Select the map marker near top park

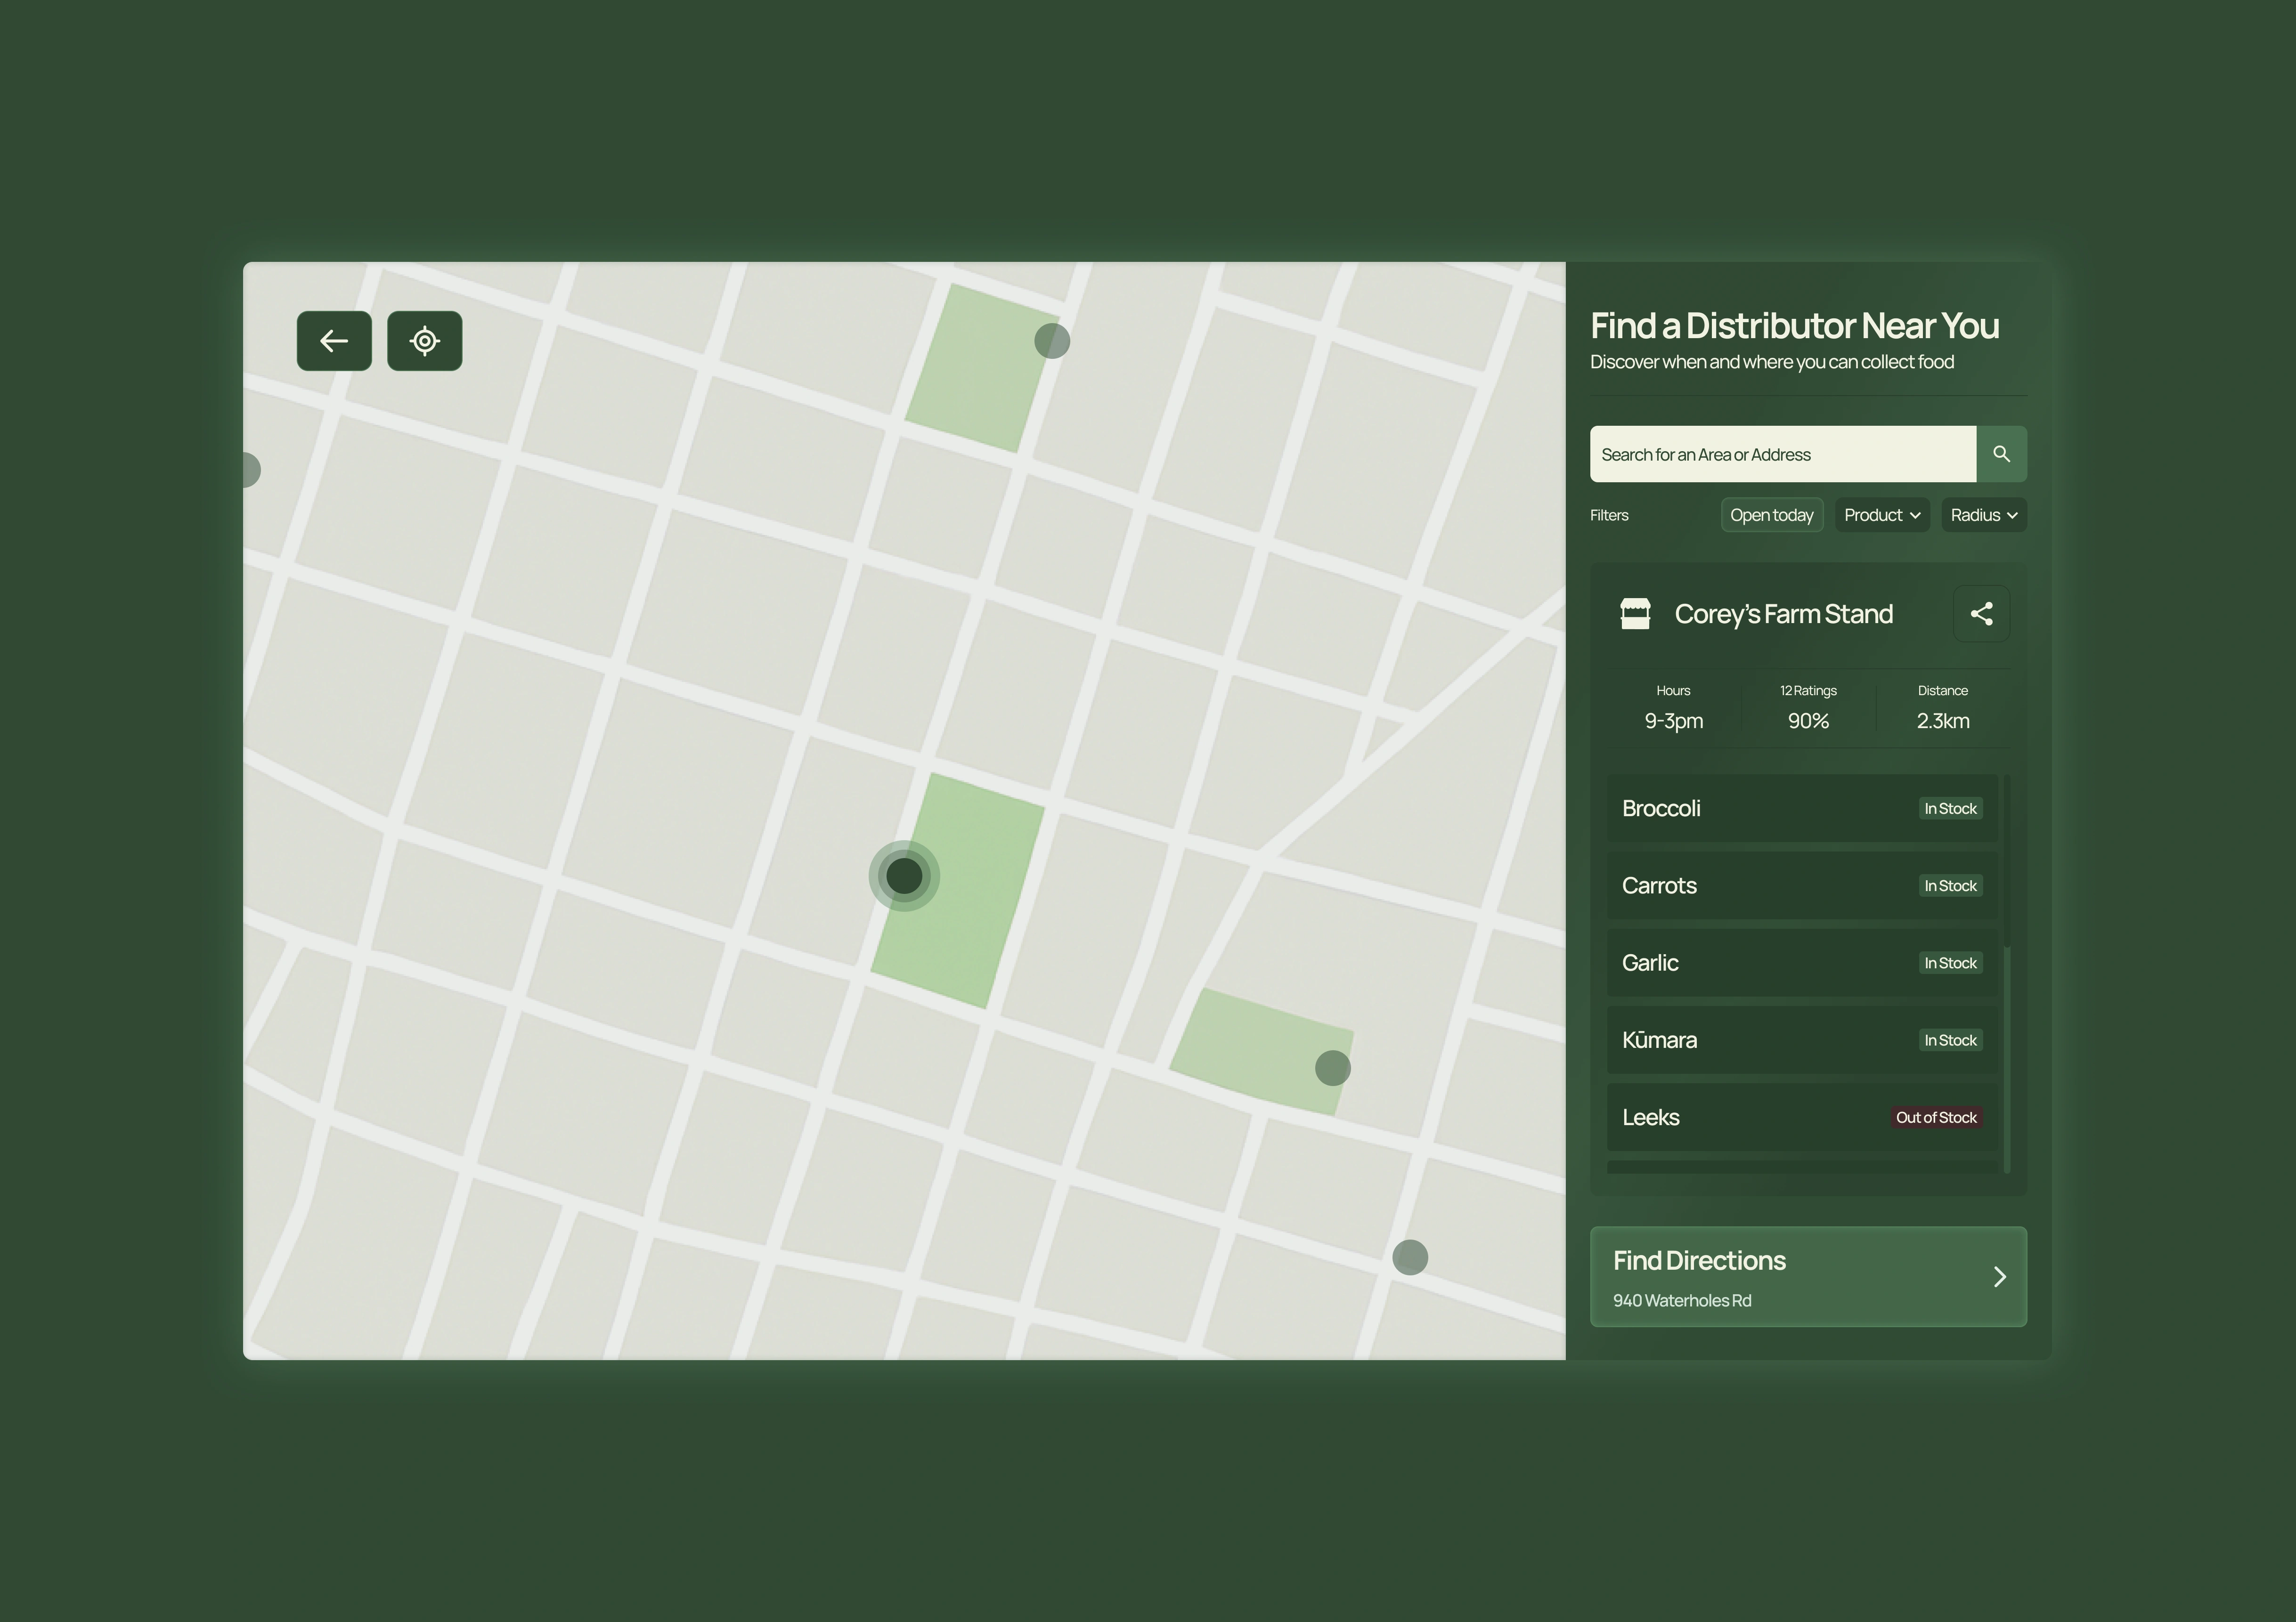tap(1052, 341)
